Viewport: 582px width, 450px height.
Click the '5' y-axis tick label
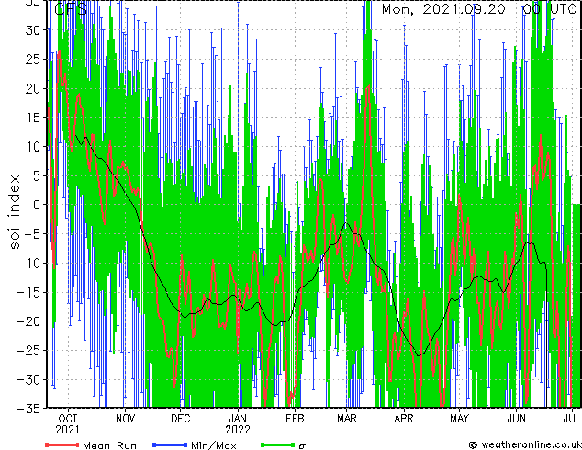click(36, 175)
